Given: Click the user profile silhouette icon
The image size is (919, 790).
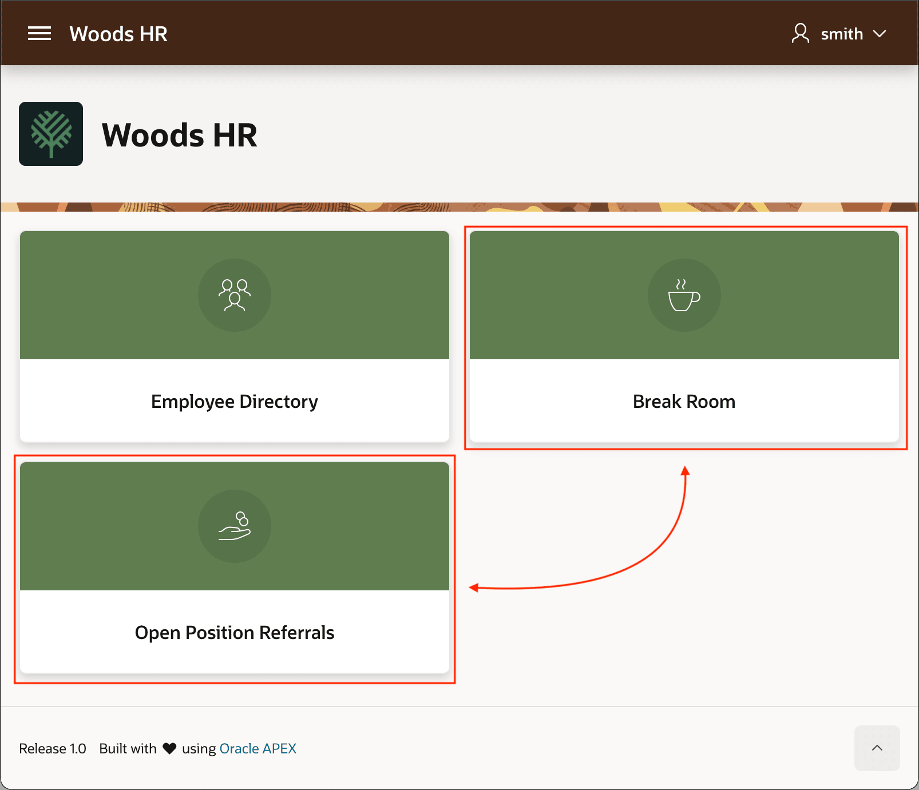Looking at the screenshot, I should click(801, 33).
